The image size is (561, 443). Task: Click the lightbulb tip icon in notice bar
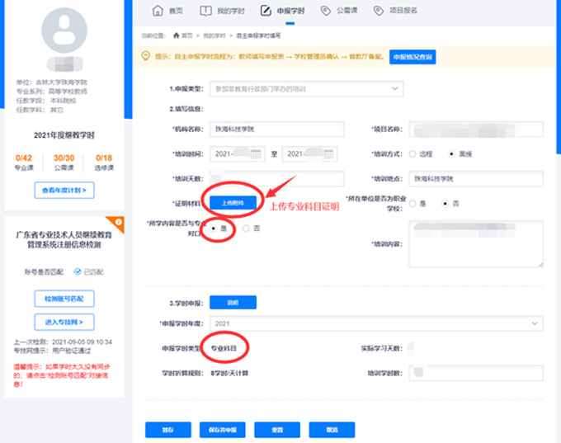(x=146, y=57)
